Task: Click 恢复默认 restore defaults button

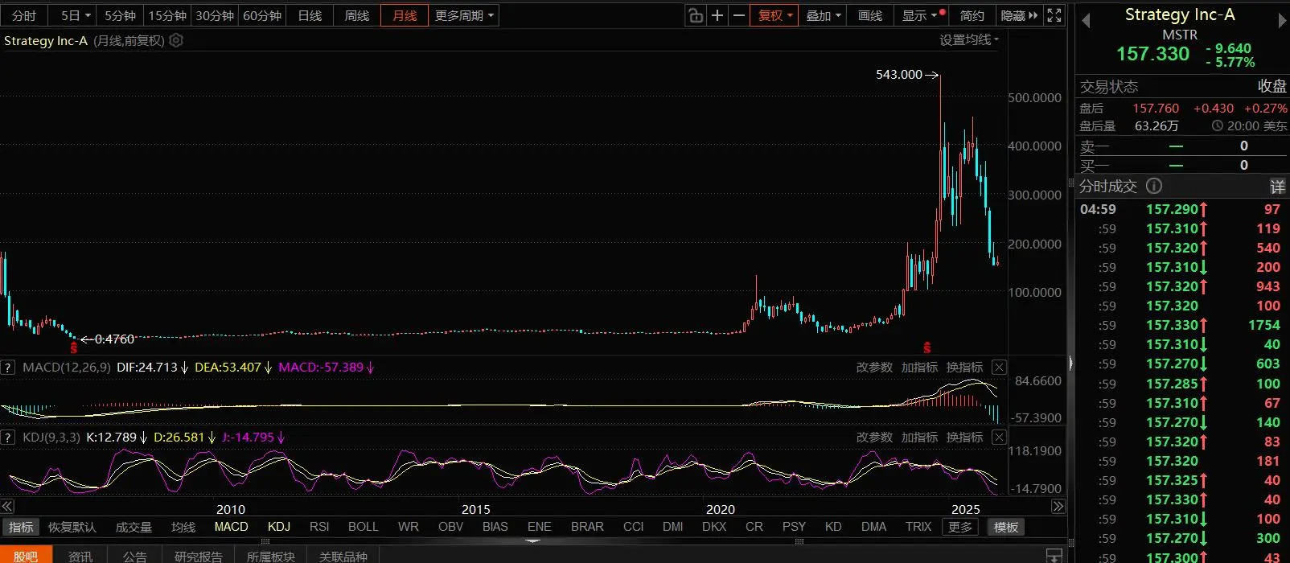Action: pos(72,527)
